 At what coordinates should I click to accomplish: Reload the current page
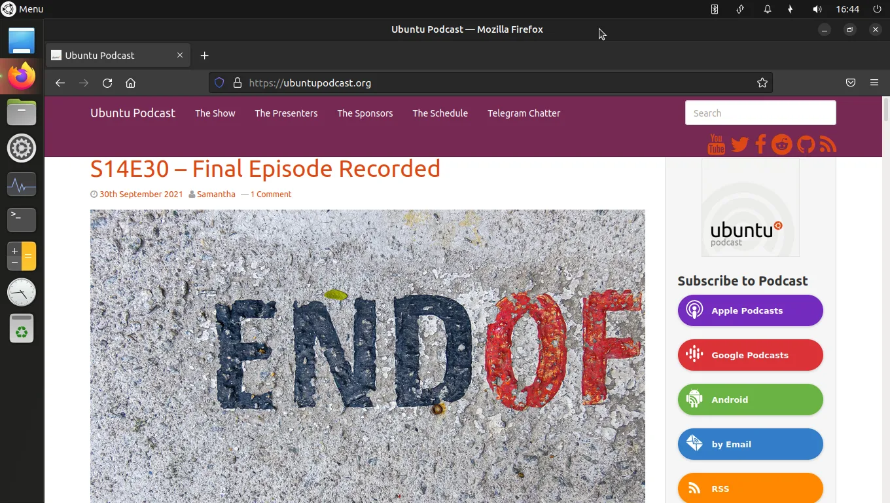(x=107, y=83)
